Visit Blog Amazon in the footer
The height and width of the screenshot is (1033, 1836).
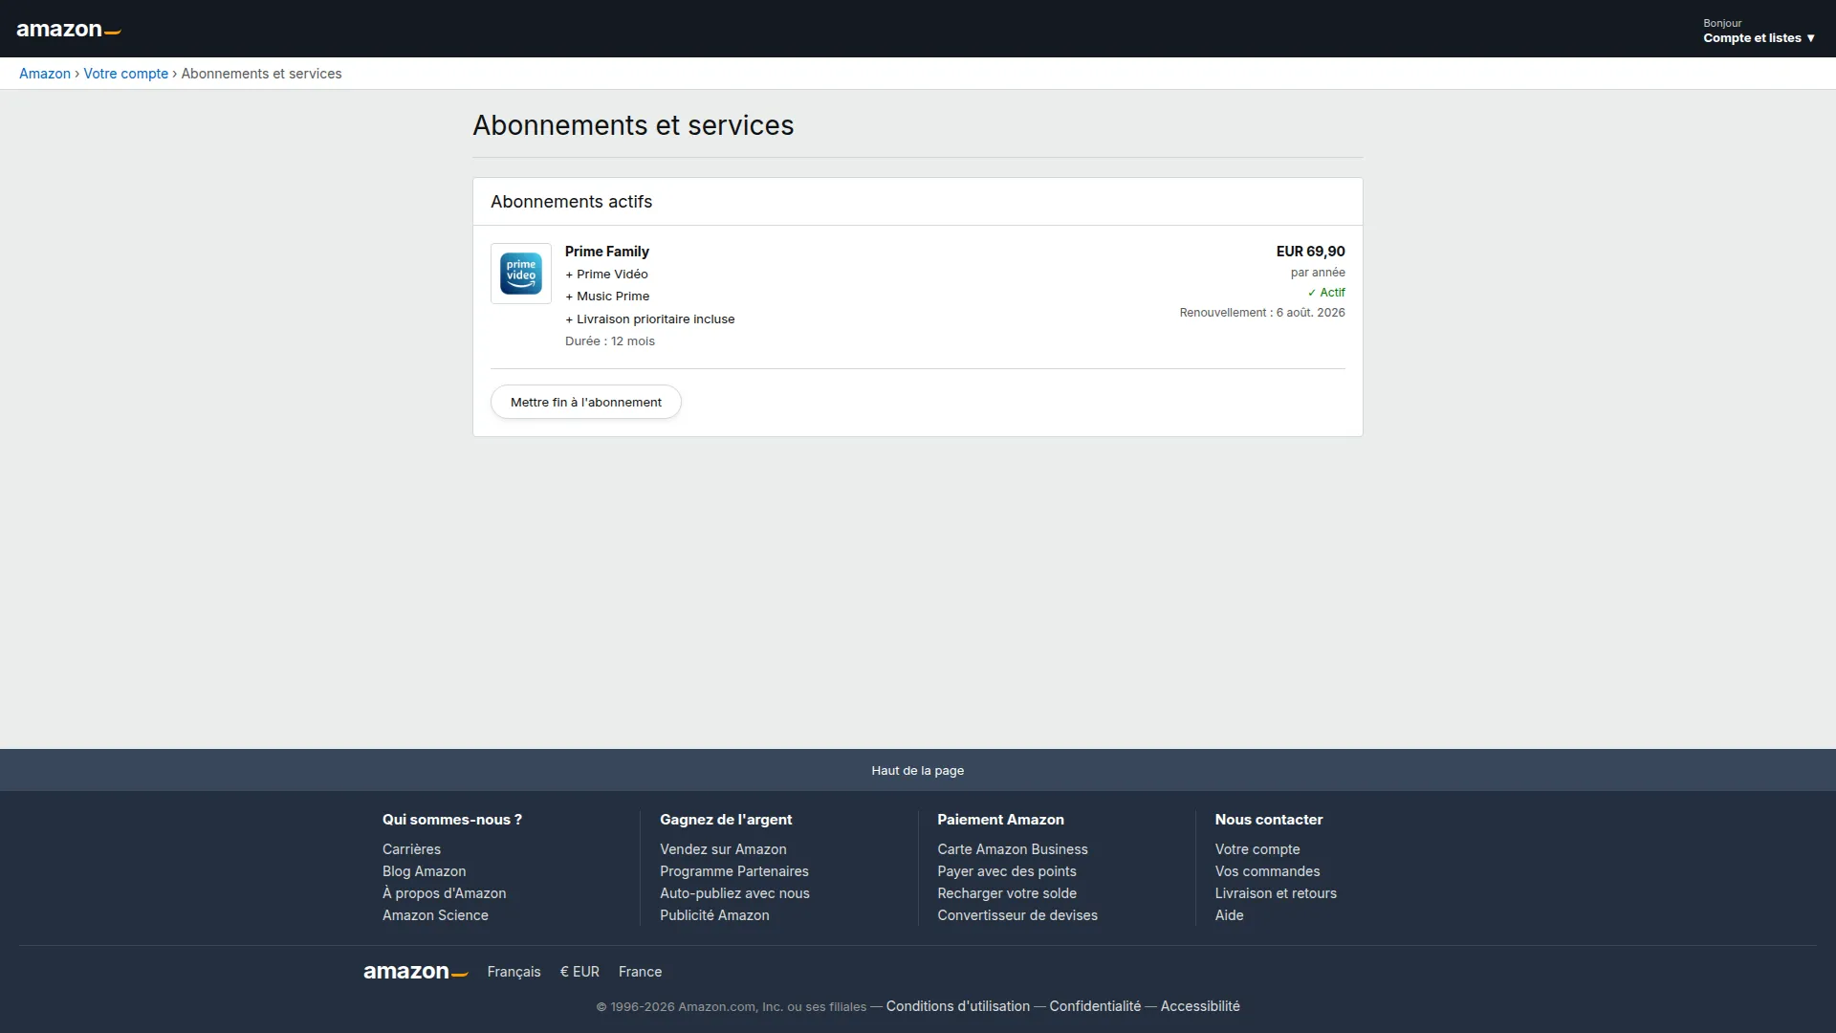[425, 871]
